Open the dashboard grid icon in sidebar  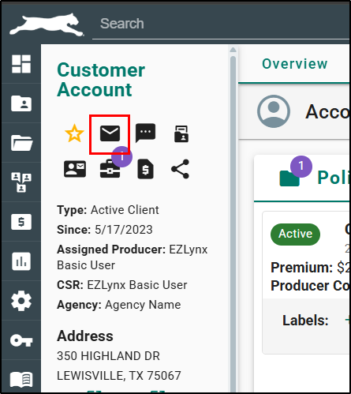click(x=21, y=64)
